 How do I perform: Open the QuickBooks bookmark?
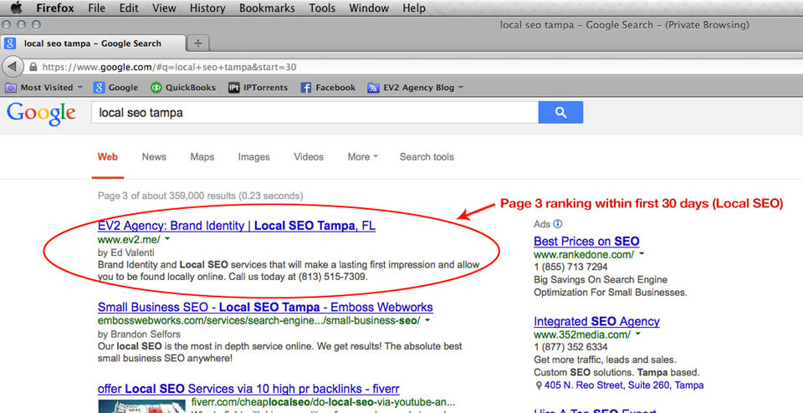pyautogui.click(x=182, y=87)
